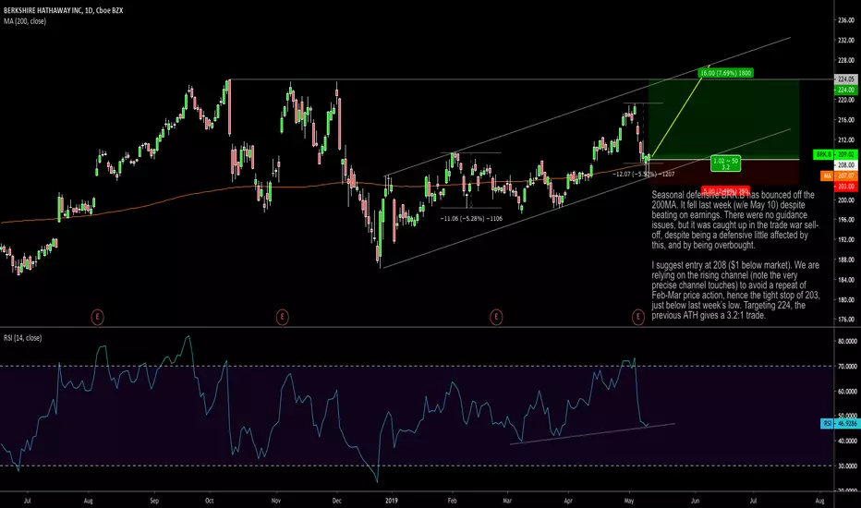Select the MA (200, close) indicator label
The image size is (861, 508).
pyautogui.click(x=25, y=21)
